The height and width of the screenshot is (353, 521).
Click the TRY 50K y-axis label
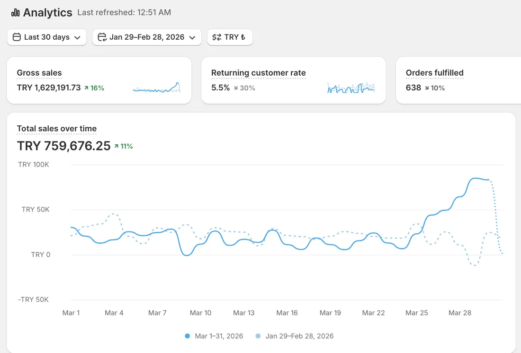(x=36, y=210)
